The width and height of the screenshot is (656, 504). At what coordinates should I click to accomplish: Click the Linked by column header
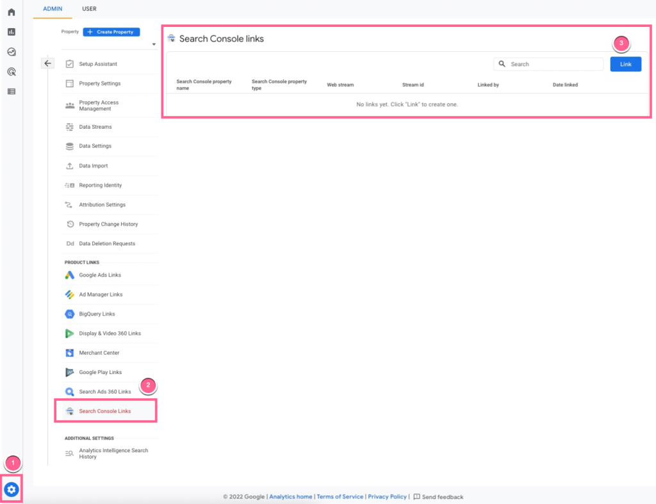[488, 85]
